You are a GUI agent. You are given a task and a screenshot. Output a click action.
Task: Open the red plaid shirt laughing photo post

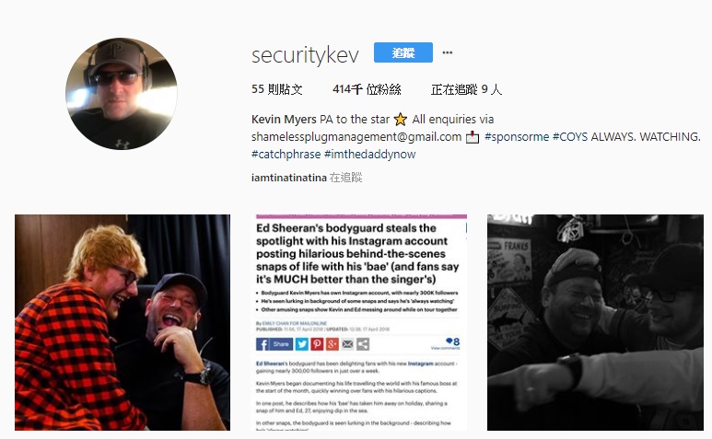tap(123, 322)
